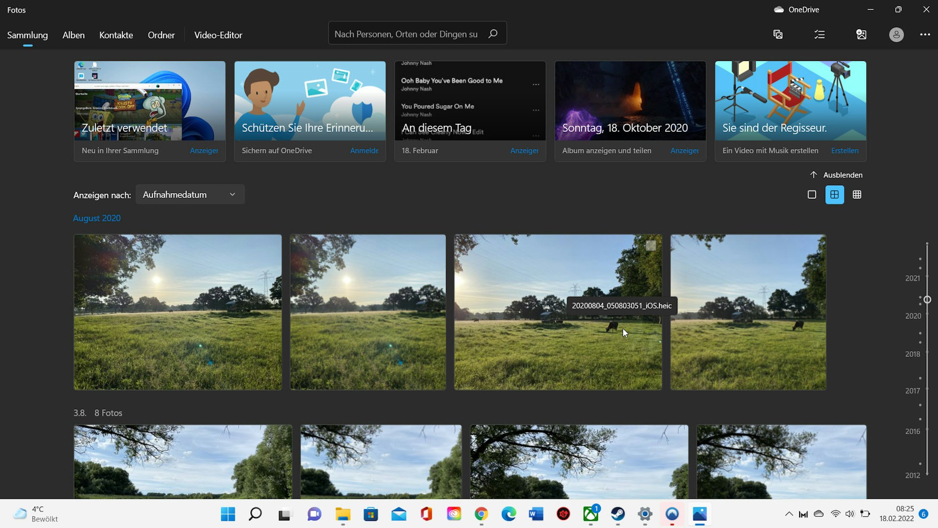This screenshot has height=528, width=938.
Task: Expand the An diesem Tag song options menu
Action: [536, 84]
